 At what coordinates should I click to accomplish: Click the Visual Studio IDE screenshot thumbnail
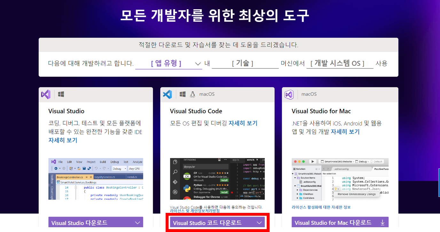click(x=96, y=179)
